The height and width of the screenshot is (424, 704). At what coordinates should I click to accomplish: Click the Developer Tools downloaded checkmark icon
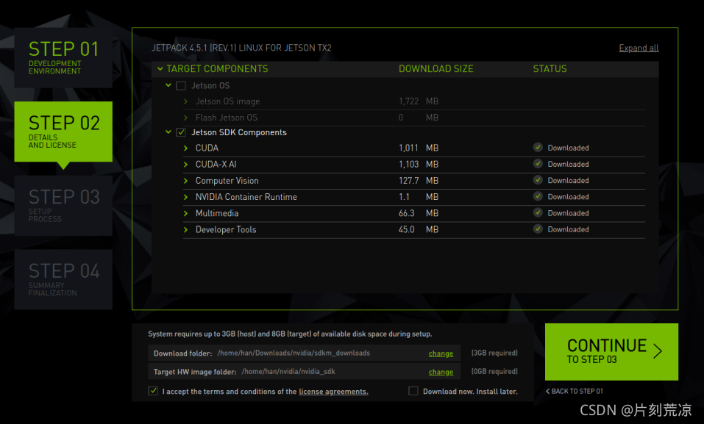click(x=538, y=229)
